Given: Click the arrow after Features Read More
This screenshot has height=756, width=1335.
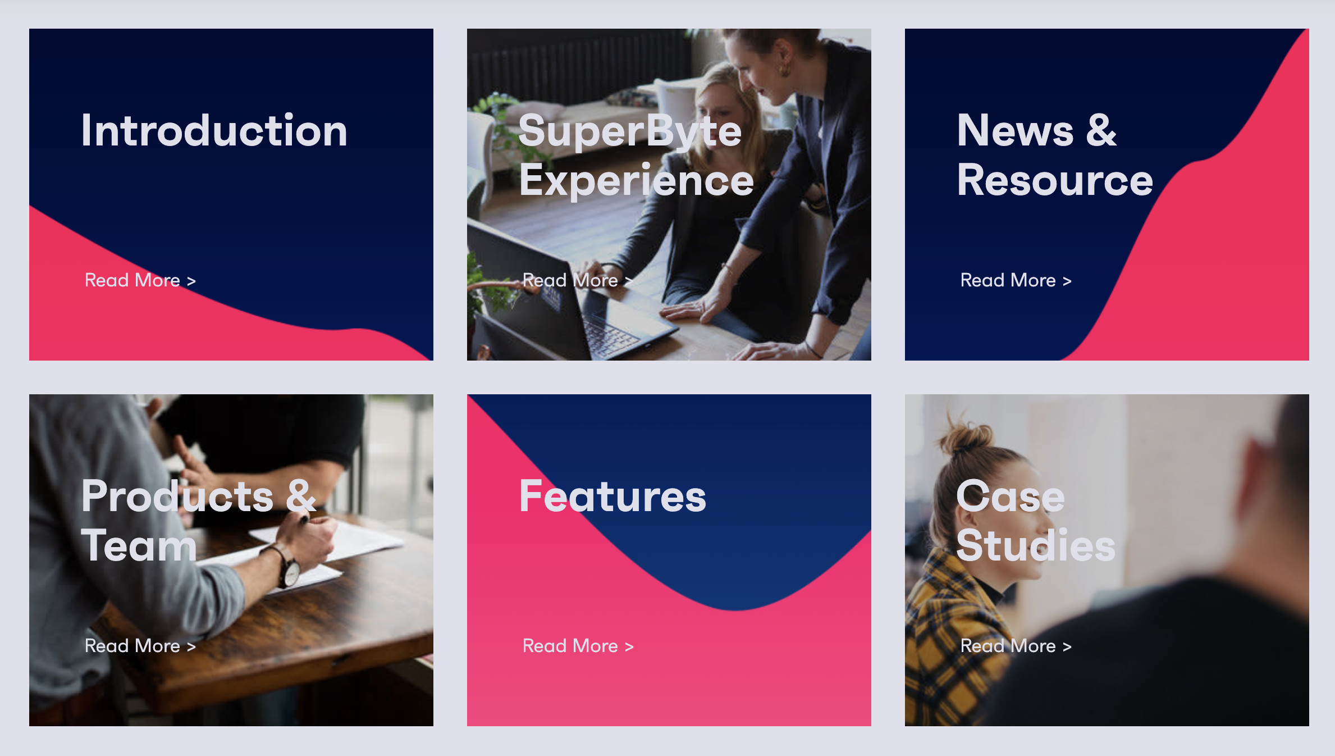Looking at the screenshot, I should 629,647.
